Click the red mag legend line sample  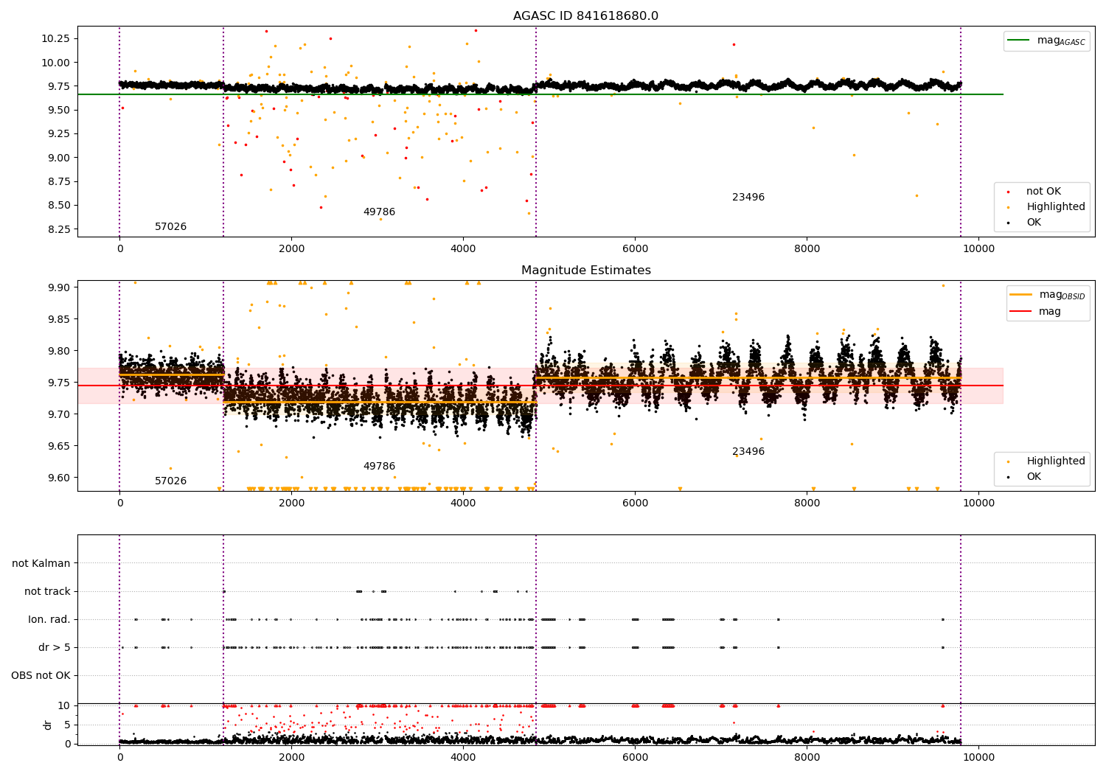1021,312
